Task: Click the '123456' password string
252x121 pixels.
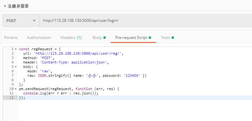Action: coord(132,76)
